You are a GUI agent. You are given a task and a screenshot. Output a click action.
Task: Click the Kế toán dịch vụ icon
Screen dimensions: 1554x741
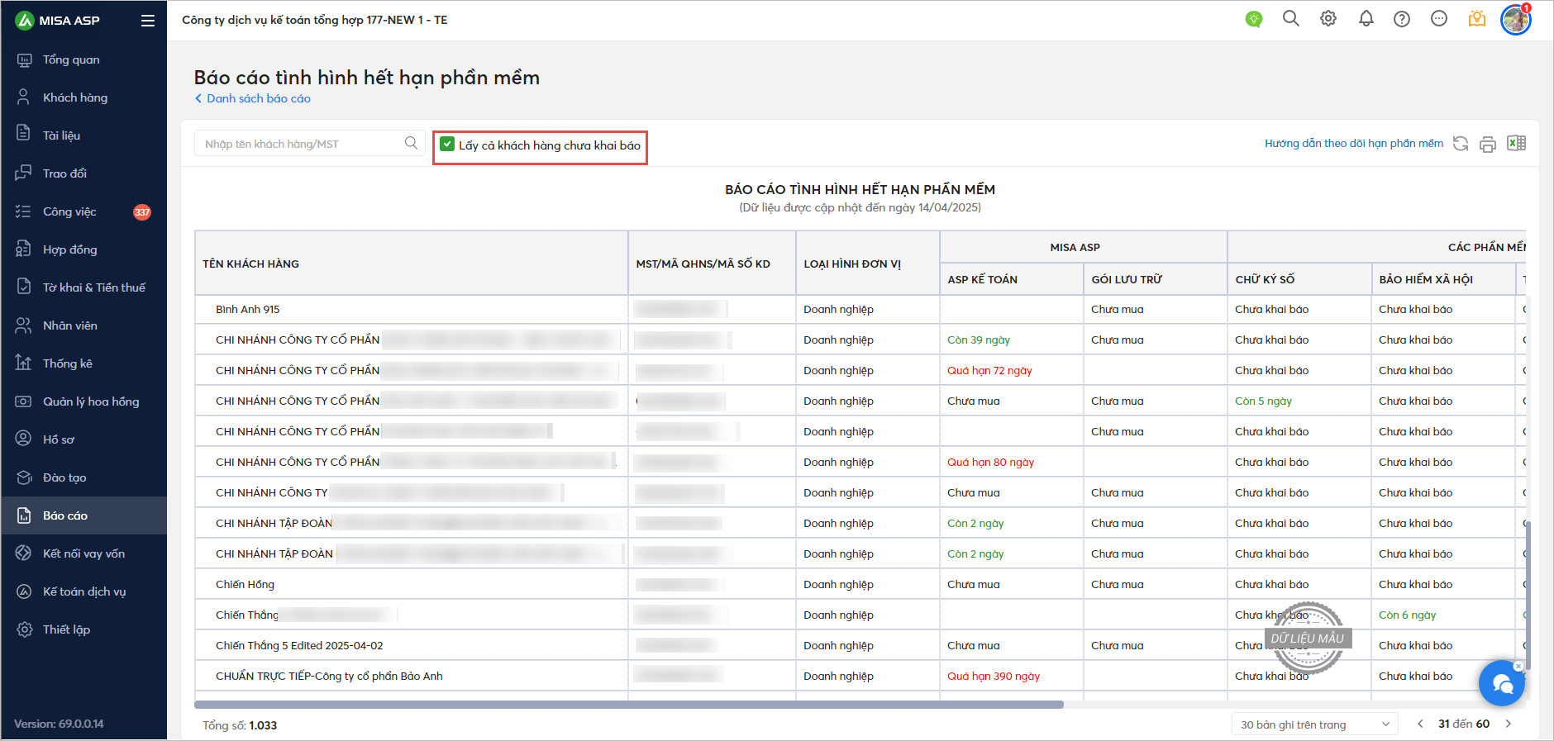pos(24,591)
